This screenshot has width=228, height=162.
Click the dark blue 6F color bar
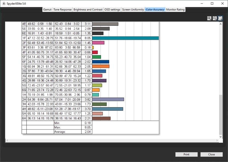tap(101, 62)
